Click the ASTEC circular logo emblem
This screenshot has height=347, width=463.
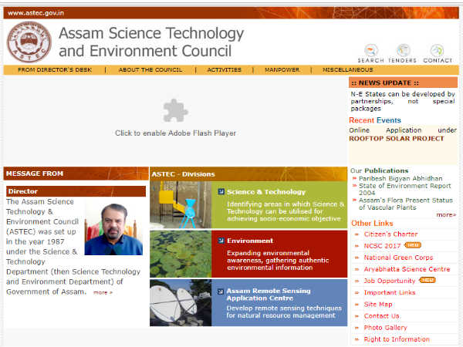pyautogui.click(x=29, y=42)
